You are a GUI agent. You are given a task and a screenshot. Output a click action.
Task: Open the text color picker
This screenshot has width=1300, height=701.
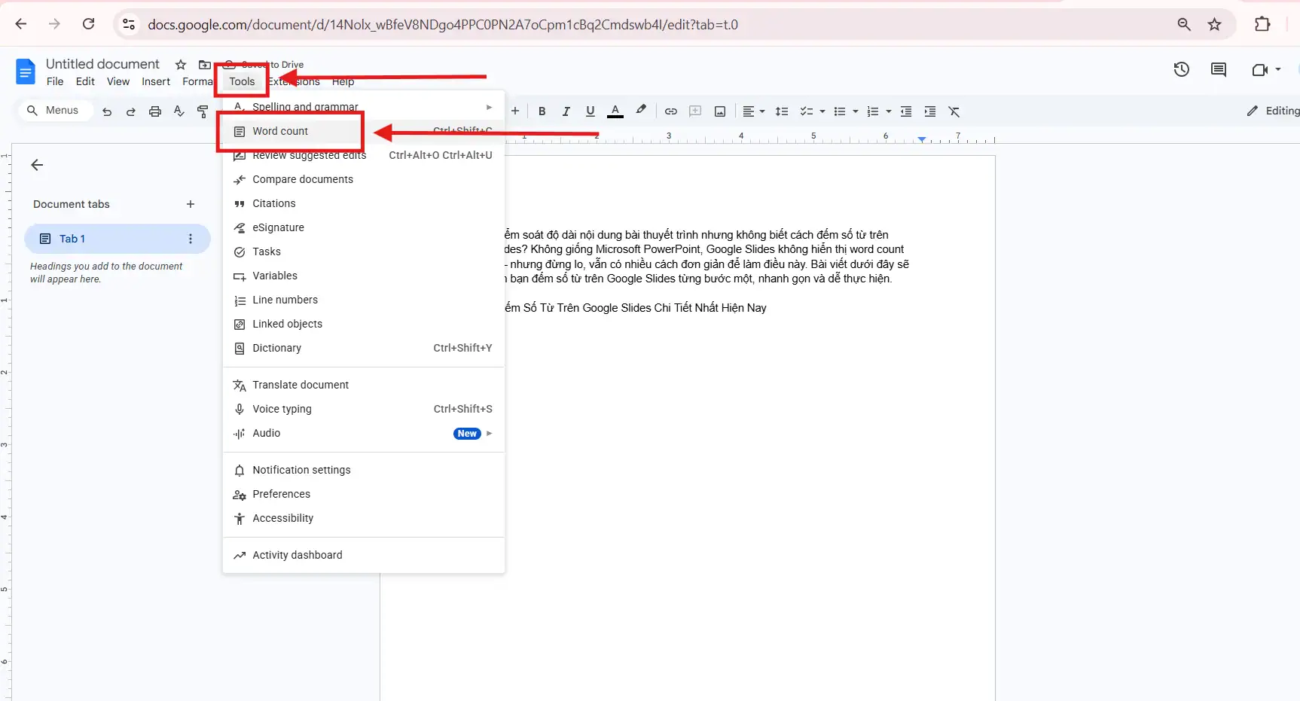pos(615,111)
